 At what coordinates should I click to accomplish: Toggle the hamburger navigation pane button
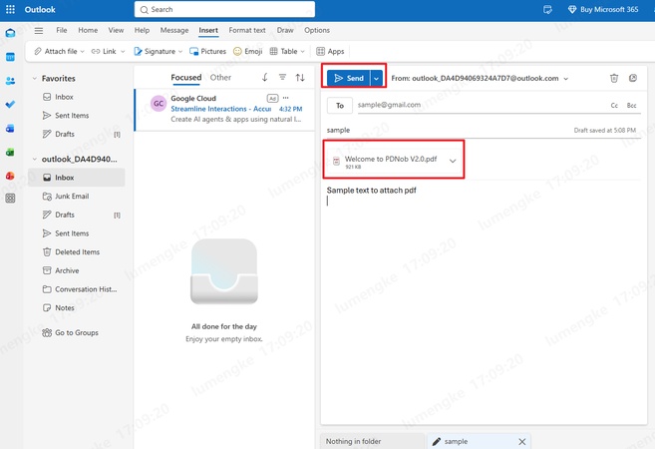click(39, 30)
